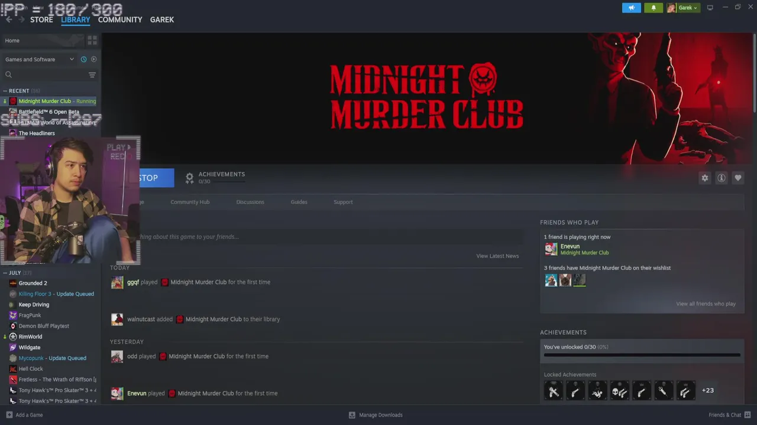Open the COMMUNITY menu
The width and height of the screenshot is (757, 425).
coord(120,19)
